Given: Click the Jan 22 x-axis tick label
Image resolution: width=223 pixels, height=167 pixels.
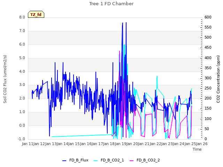Looking at the screenshot, I should click(155, 144).
